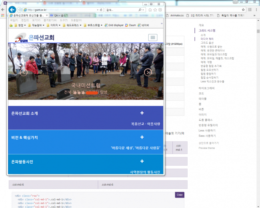Click the Chrome page vertical scrollbar thumb
This screenshot has height=208, width=260.
(258, 31)
